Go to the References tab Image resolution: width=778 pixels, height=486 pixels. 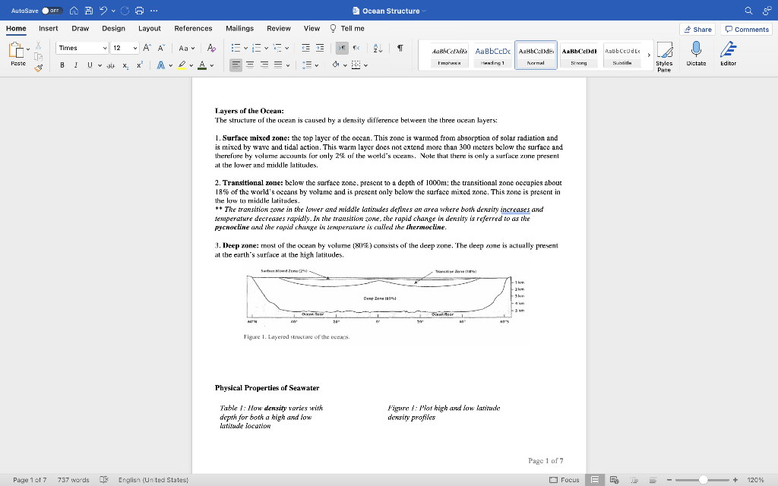coord(193,28)
